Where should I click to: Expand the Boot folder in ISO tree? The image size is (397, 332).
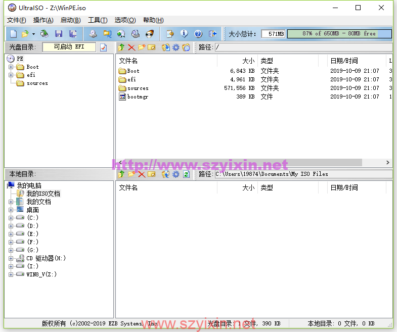click(x=11, y=67)
